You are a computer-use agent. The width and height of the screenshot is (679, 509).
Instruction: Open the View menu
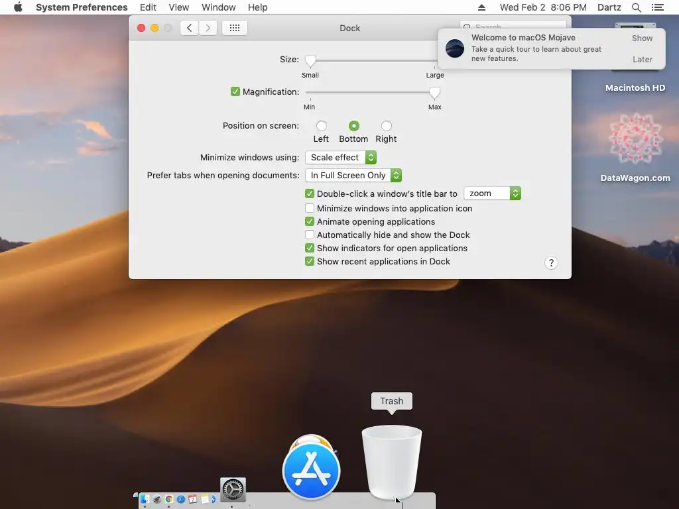tap(179, 7)
